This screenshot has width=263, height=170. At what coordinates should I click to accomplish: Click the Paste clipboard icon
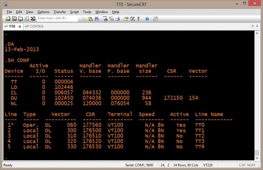(x=90, y=18)
